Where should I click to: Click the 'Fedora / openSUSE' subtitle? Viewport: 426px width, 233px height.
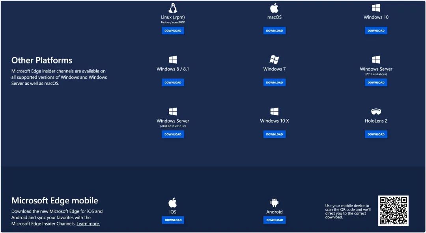[173, 22]
